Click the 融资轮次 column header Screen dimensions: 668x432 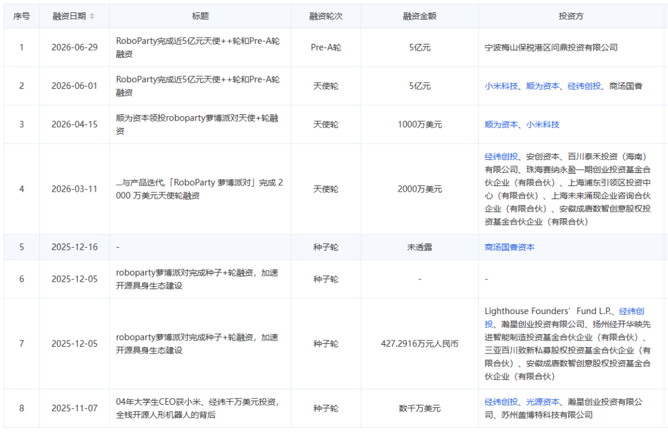326,16
